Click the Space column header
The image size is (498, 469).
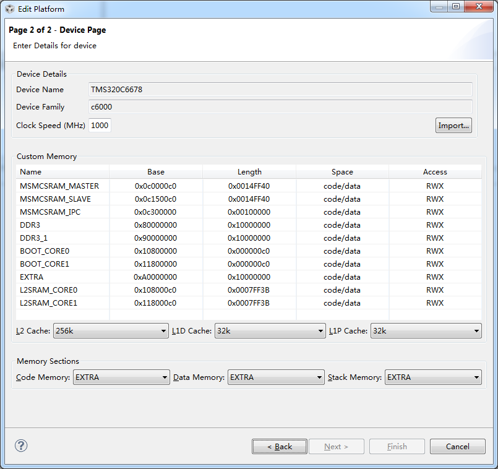tap(342, 171)
